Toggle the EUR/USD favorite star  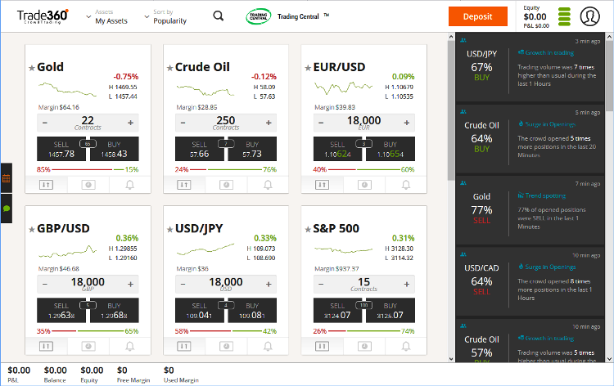tap(308, 68)
